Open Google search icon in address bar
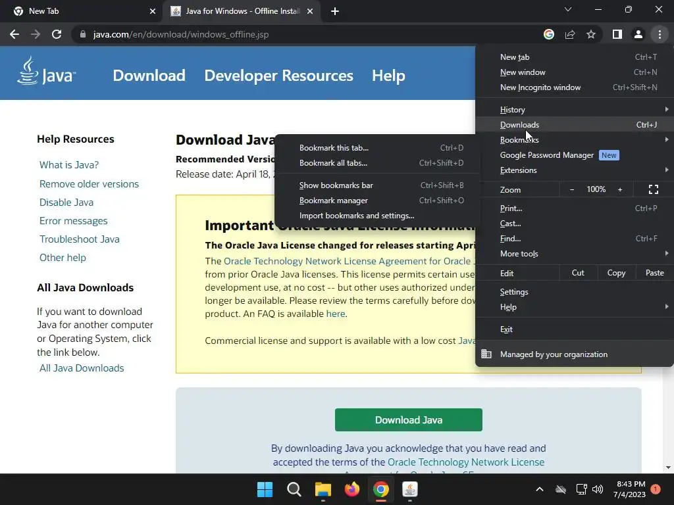Viewport: 674px width, 505px height. (x=548, y=34)
